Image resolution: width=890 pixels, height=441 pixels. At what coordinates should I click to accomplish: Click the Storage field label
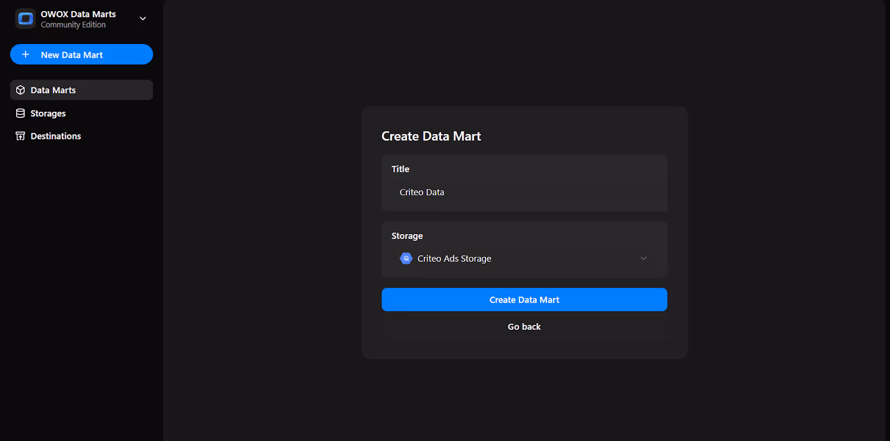(407, 236)
